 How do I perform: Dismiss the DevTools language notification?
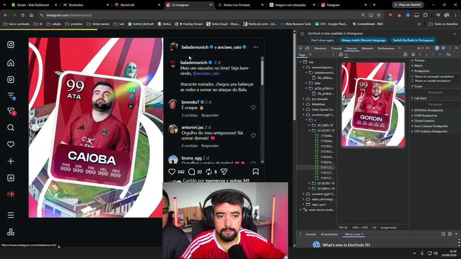[x=455, y=34]
